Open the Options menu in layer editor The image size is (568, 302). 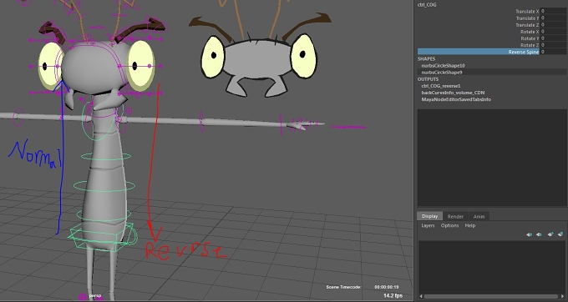(449, 225)
